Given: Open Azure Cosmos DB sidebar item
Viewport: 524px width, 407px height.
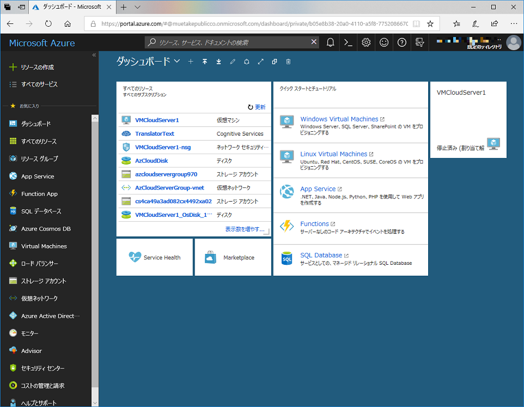Looking at the screenshot, I should tap(46, 228).
